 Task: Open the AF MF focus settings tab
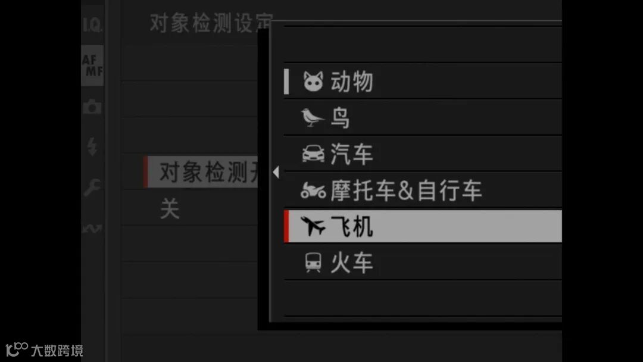(92, 65)
